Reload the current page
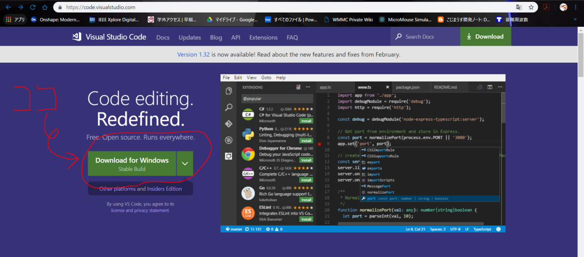The image size is (584, 257). tap(33, 7)
